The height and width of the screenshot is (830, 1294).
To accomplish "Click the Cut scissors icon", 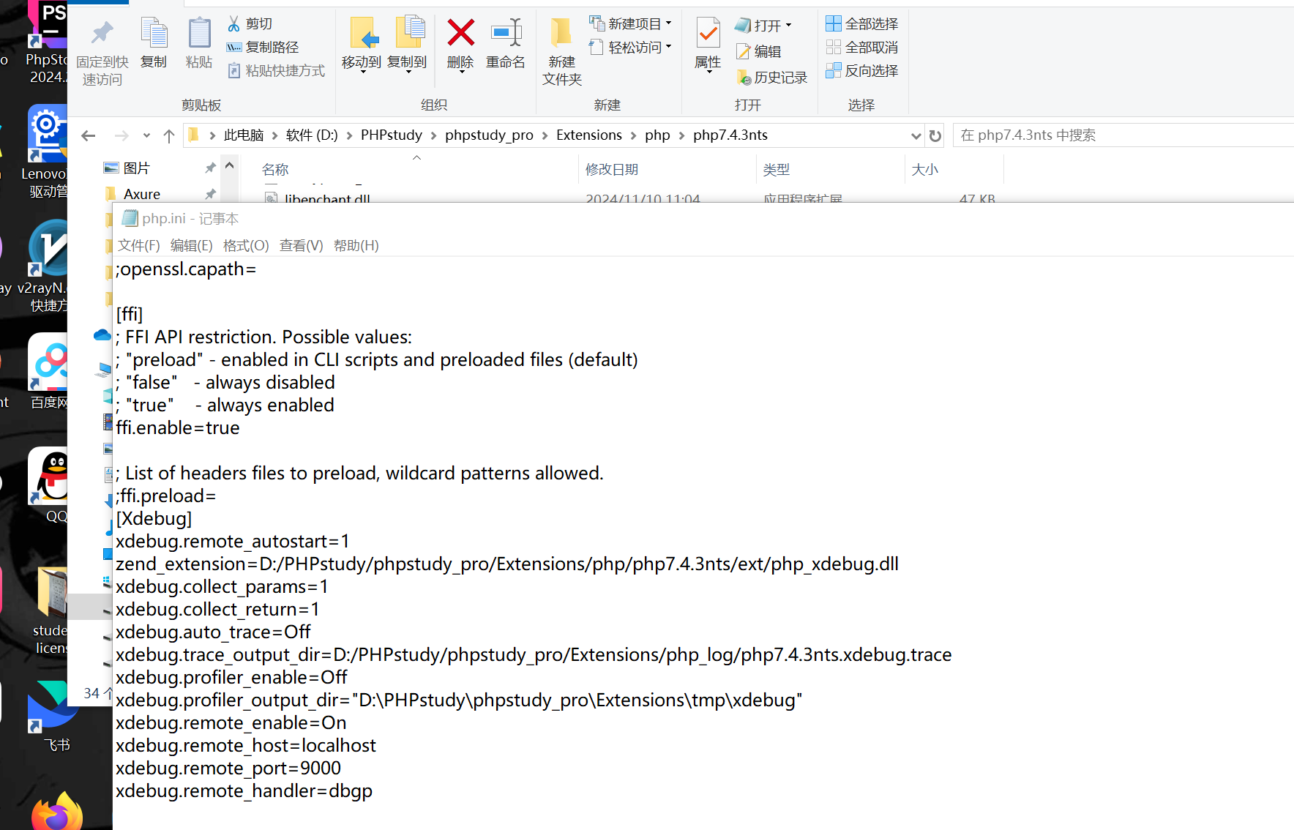I will tap(234, 23).
